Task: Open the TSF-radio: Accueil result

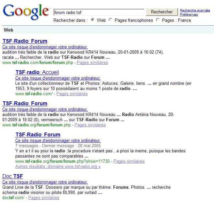Action: pos(37,72)
